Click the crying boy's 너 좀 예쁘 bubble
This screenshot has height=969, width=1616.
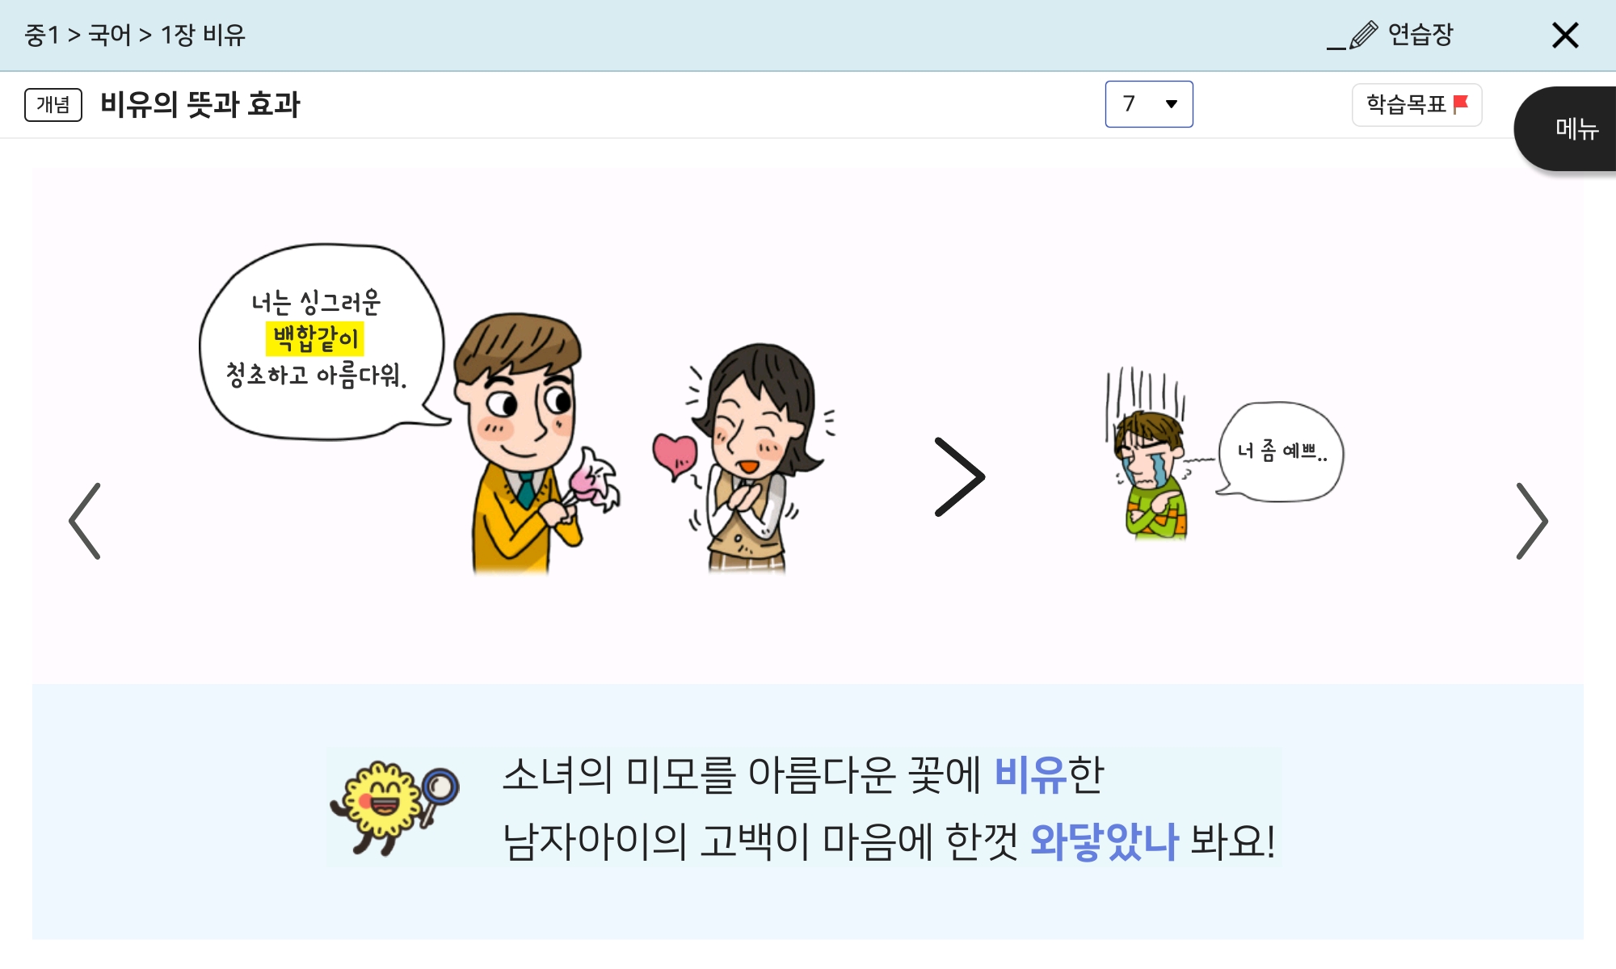(1281, 451)
